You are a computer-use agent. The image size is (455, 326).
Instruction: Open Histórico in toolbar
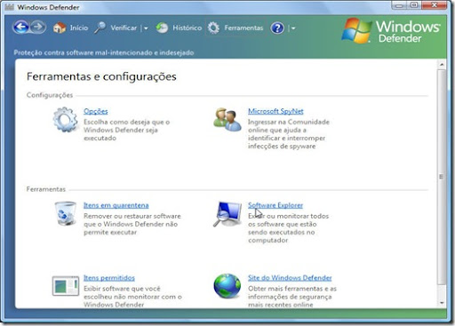click(188, 28)
